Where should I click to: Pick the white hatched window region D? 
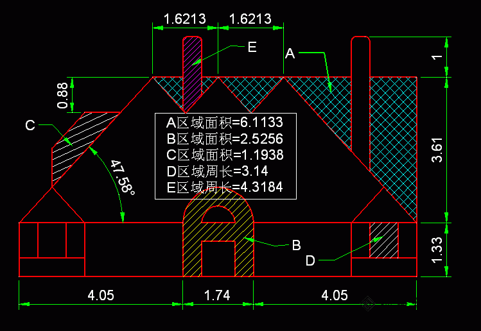click(383, 241)
